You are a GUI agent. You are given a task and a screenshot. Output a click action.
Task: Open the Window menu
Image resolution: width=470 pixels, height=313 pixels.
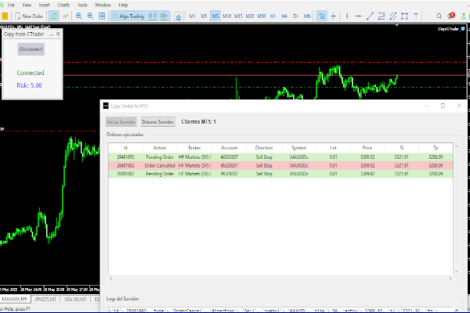tap(103, 5)
